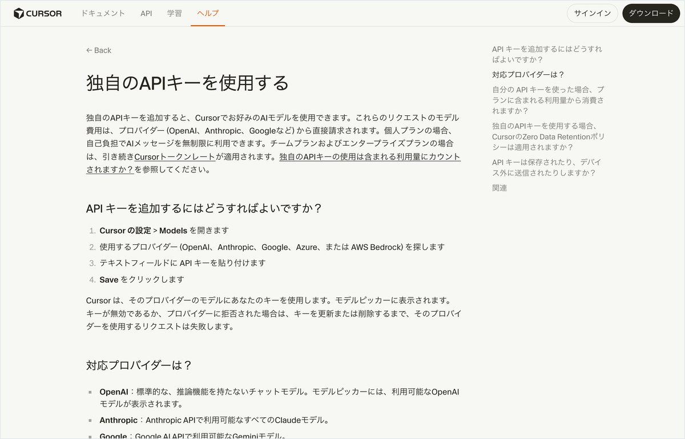Open the ドキュメント nav item

(x=103, y=13)
